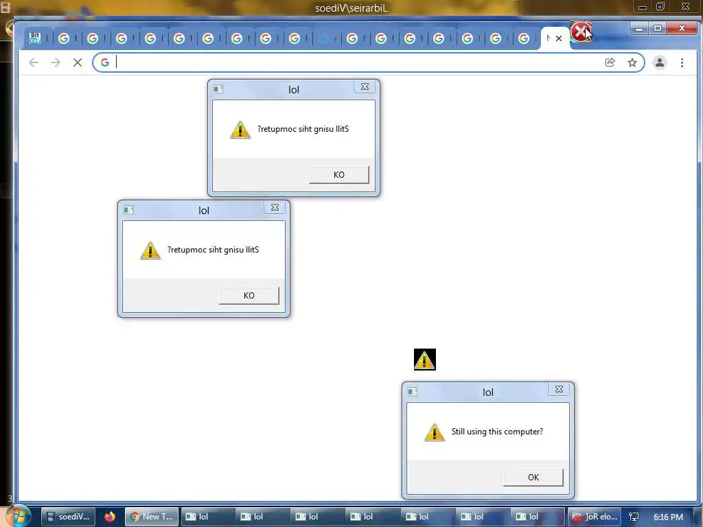Click the 'Still using this computer?' message text
The image size is (703, 527).
[x=497, y=432]
